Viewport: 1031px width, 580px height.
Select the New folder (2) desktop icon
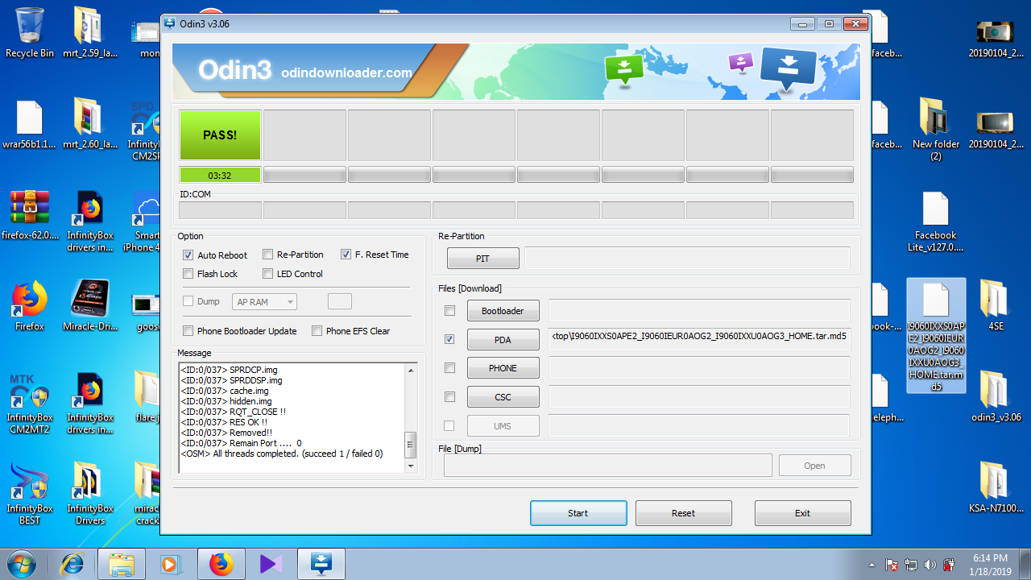[x=936, y=129]
